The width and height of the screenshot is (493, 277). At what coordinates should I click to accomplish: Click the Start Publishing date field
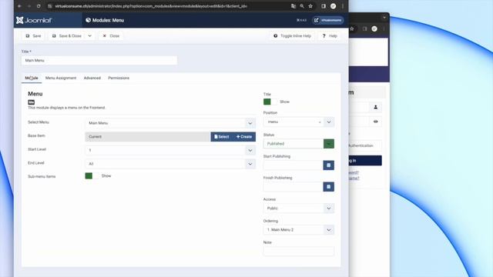(293, 165)
